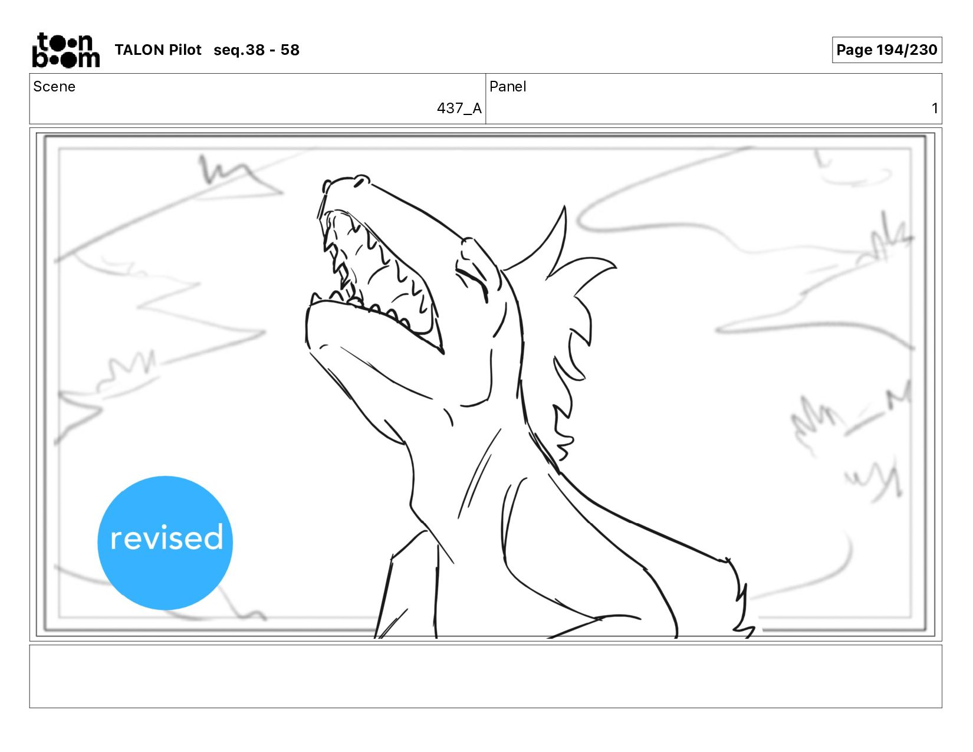Click the empty notes box below panel
973x752 pixels.
(486, 677)
